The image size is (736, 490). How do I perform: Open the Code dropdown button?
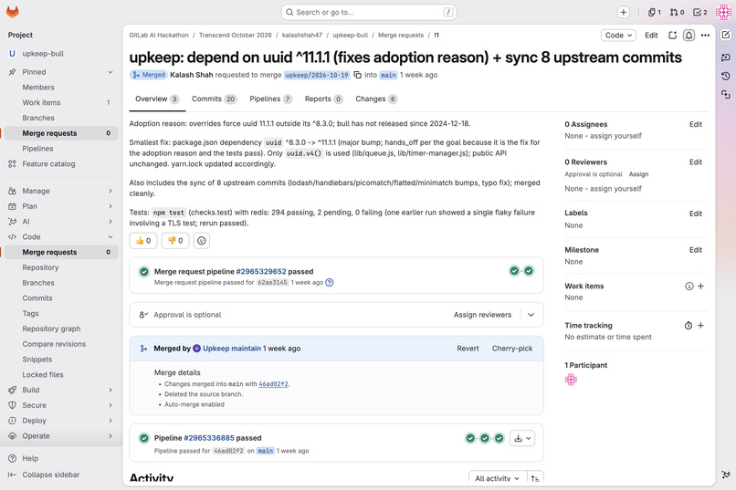click(x=618, y=36)
